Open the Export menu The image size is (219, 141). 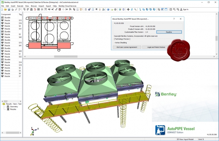click(x=48, y=6)
